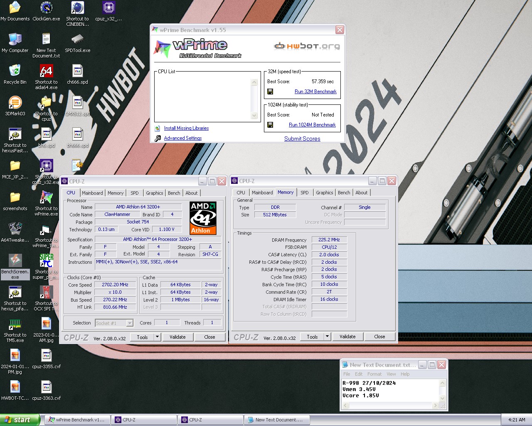Open ClockGen.exe desktop icon
Viewport: 532px width, 426px height.
click(46, 11)
